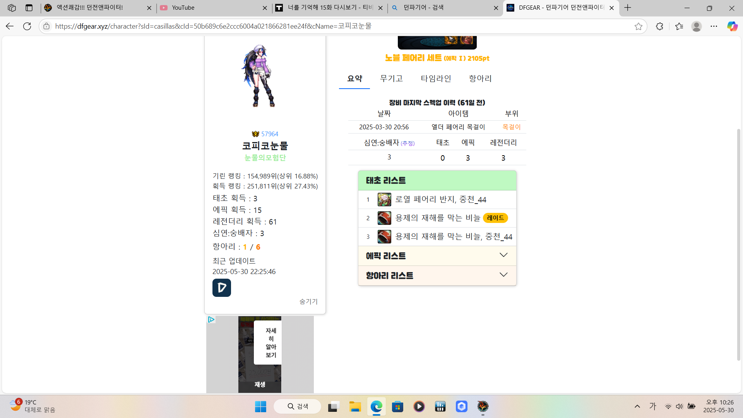Click the 숨기기 link in profile card
This screenshot has height=418, width=743.
click(308, 302)
